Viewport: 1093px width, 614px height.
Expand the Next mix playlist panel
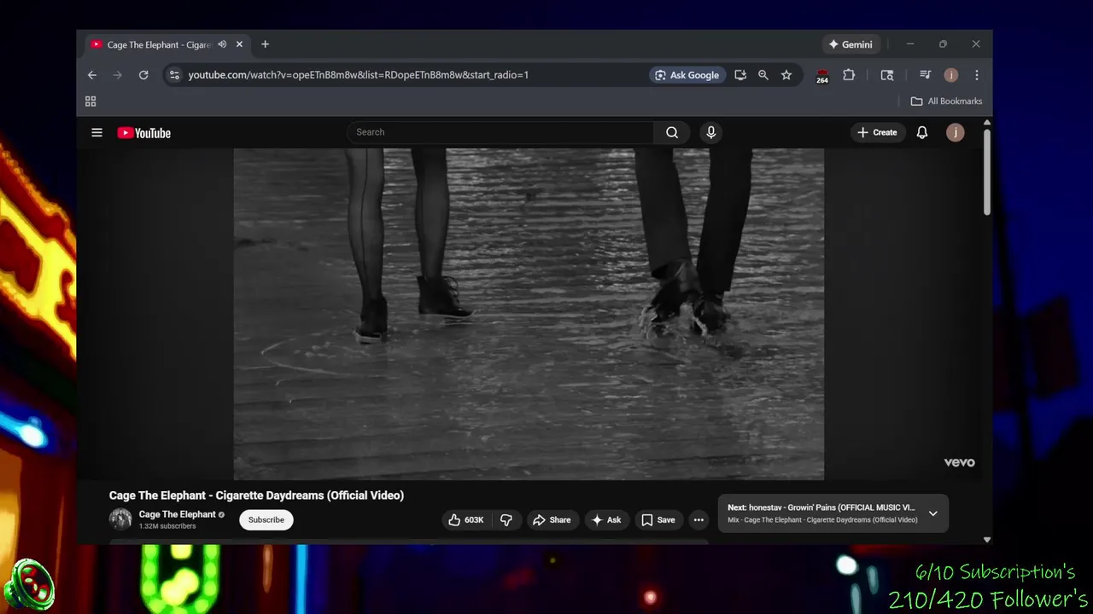[x=933, y=513]
